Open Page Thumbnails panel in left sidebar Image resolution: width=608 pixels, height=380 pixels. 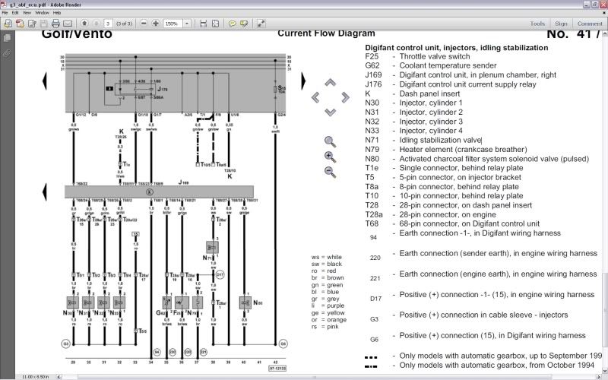point(7,36)
